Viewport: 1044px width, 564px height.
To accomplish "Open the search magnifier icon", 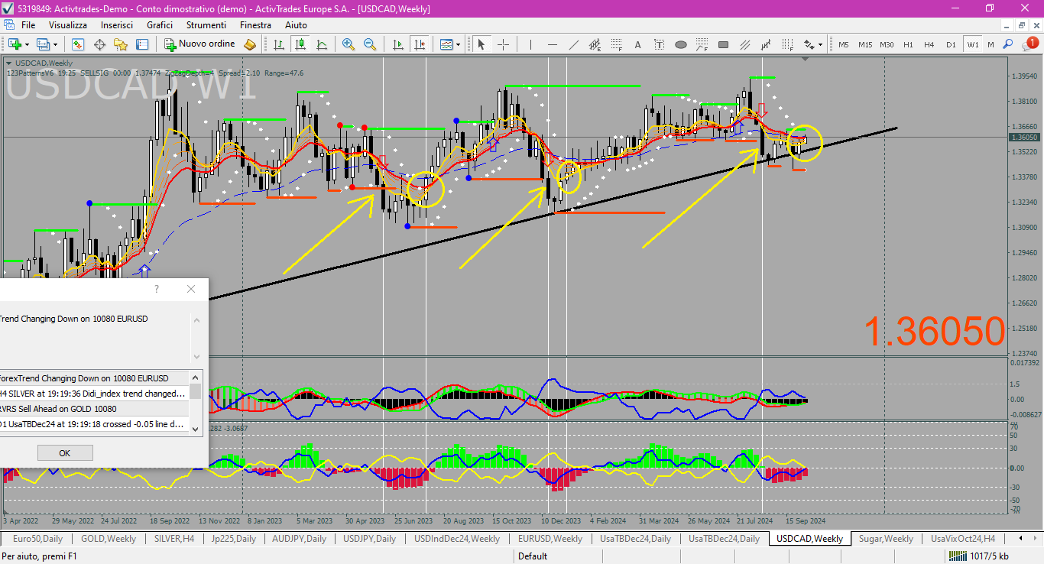I will [1008, 44].
